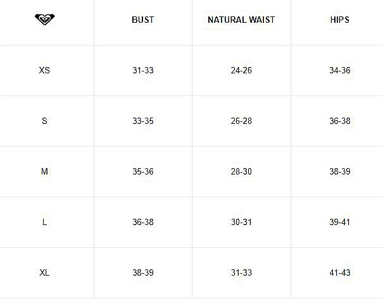
Task: Click the XS bust value 31-33
Action: point(143,70)
